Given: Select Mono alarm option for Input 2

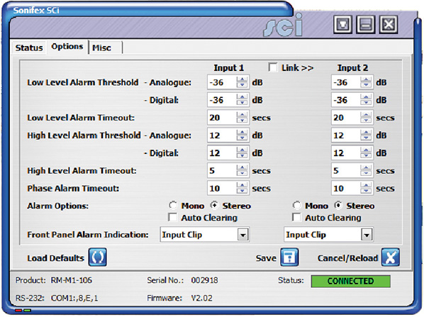Looking at the screenshot, I should click(x=296, y=205).
